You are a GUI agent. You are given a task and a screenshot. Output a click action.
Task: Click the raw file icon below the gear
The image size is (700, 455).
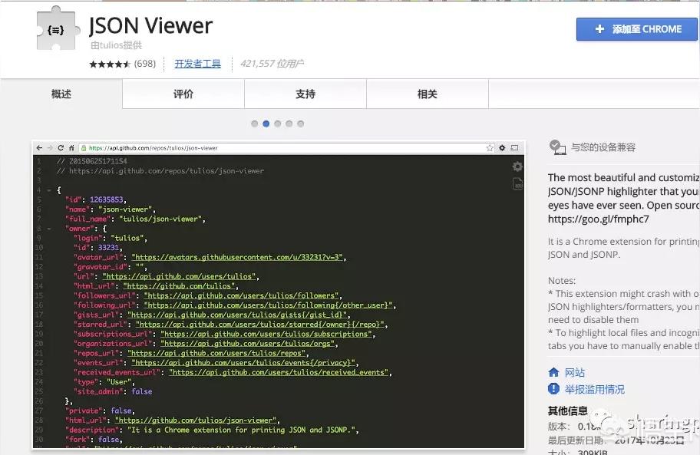517,184
